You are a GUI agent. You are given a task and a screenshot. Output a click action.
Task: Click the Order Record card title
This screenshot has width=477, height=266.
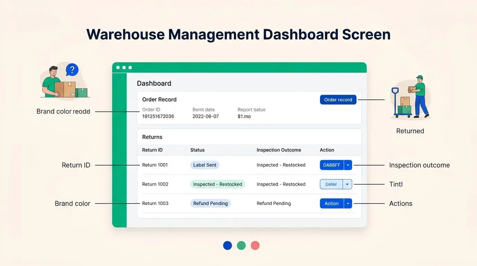pyautogui.click(x=159, y=99)
